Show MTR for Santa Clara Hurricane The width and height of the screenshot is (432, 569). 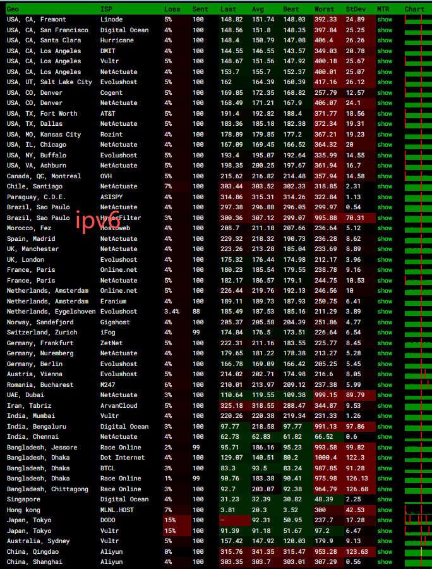[x=385, y=40]
